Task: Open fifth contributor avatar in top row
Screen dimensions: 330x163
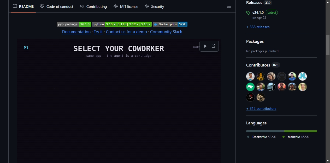Action: point(292,76)
